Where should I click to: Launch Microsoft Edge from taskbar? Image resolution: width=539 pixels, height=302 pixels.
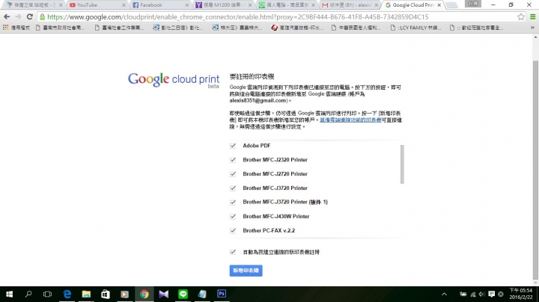click(67, 294)
